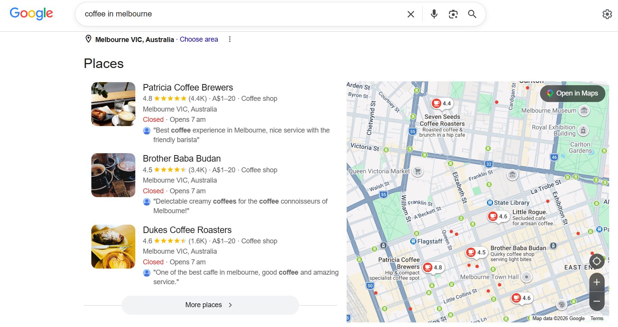Click the Little Rogue 4.6 coffee map pin
The height and width of the screenshot is (327, 618).
[x=498, y=217]
